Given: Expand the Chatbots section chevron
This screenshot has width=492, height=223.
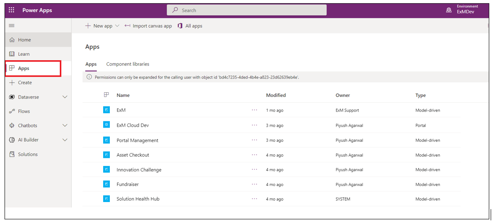Looking at the screenshot, I should 65,125.
